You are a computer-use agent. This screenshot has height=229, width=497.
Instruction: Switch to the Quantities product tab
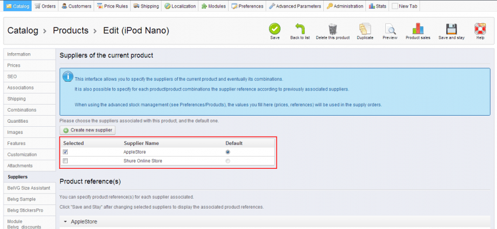pyautogui.click(x=29, y=121)
